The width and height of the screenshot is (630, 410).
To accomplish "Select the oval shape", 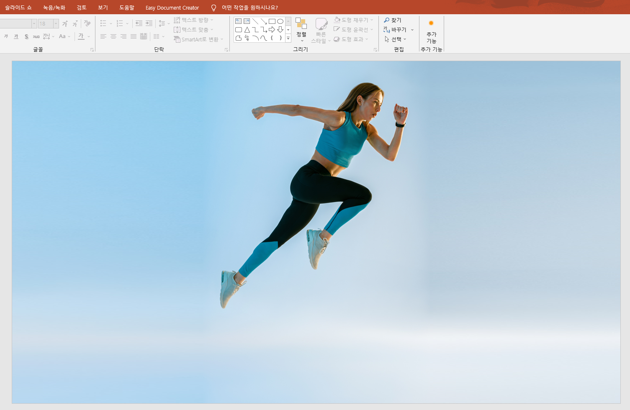I will (280, 21).
